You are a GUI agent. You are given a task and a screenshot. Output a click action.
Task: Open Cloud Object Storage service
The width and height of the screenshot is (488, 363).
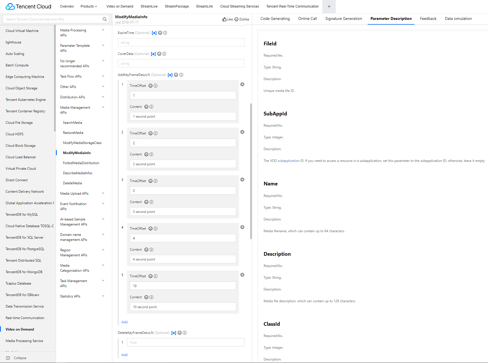click(22, 88)
